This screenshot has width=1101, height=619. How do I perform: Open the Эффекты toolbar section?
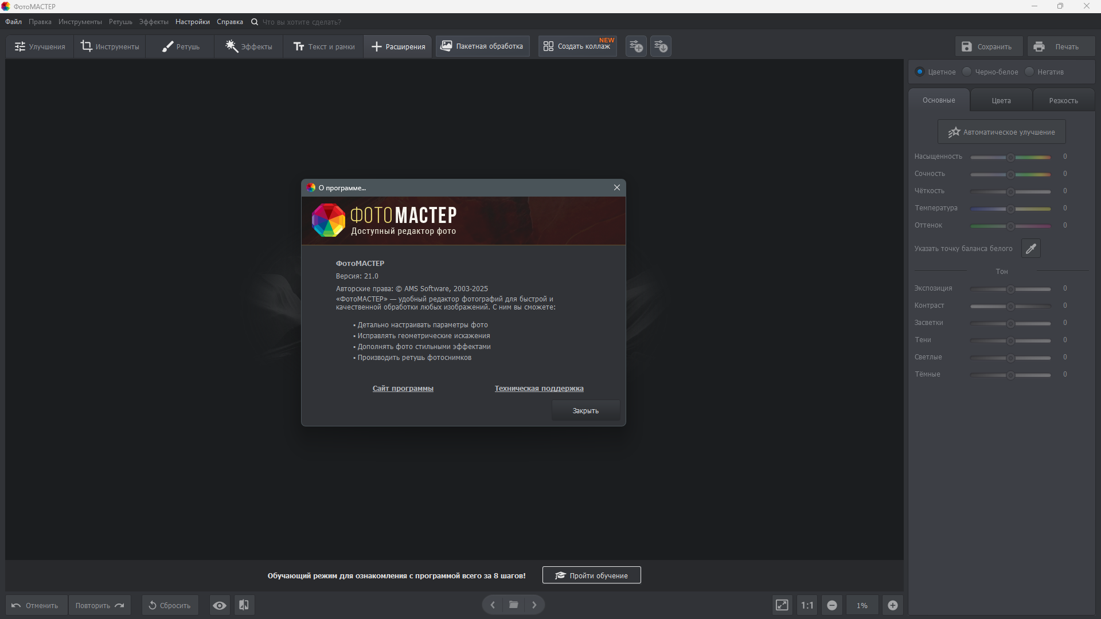249,46
